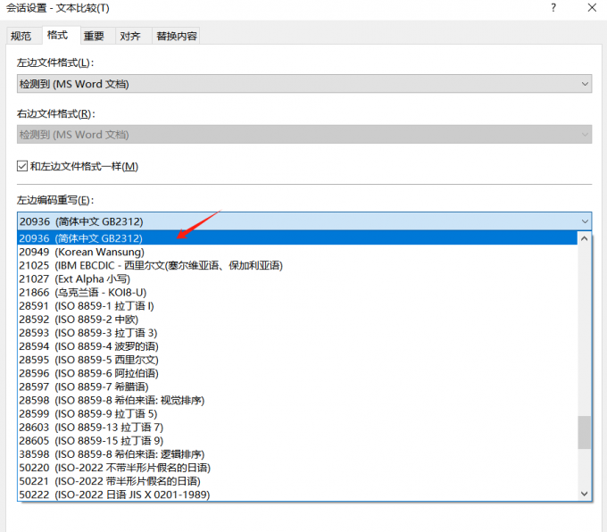Image resolution: width=607 pixels, height=532 pixels.
Task: Uncheck 和左边文件格式一样 checkbox
Action: click(22, 166)
